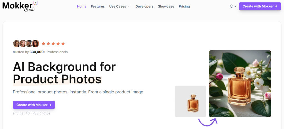Click 'and get 40 FREE photos' text

(32, 113)
